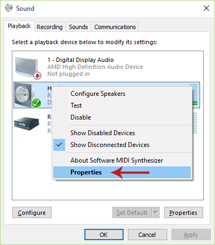This screenshot has height=245, width=215.
Task: Click the Configure button
Action: click(x=32, y=213)
